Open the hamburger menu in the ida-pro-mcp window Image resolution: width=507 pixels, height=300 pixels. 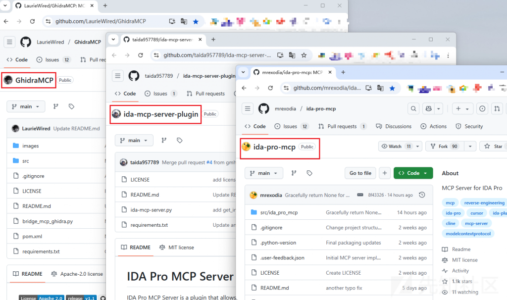[248, 109]
